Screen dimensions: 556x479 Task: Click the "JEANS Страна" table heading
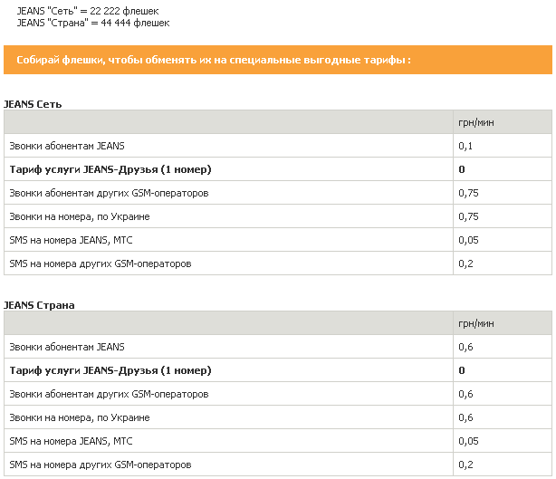click(x=38, y=305)
